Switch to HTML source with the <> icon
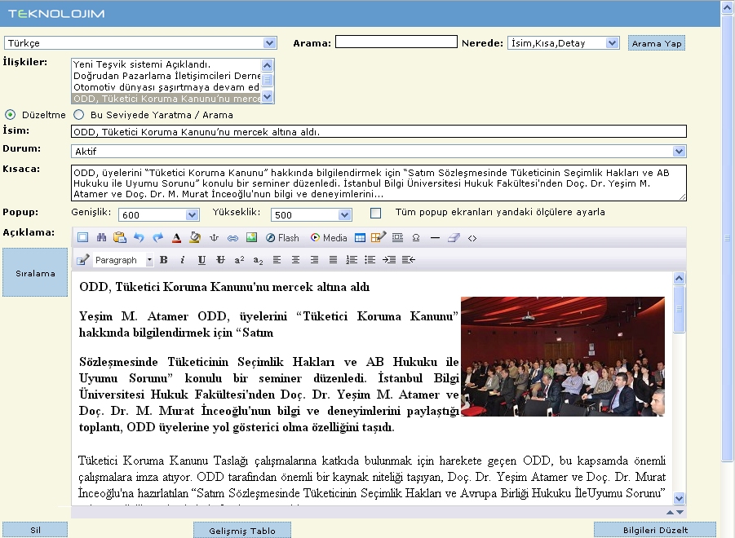Viewport: 735px width, 538px height. click(472, 238)
